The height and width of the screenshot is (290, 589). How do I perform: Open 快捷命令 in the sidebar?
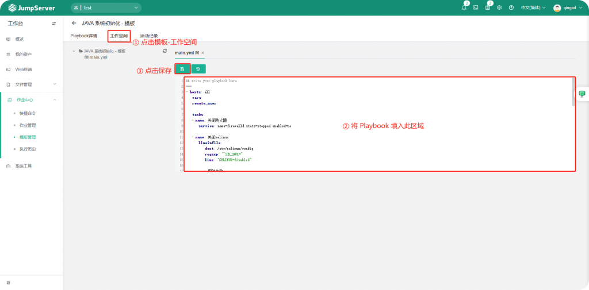pos(28,113)
